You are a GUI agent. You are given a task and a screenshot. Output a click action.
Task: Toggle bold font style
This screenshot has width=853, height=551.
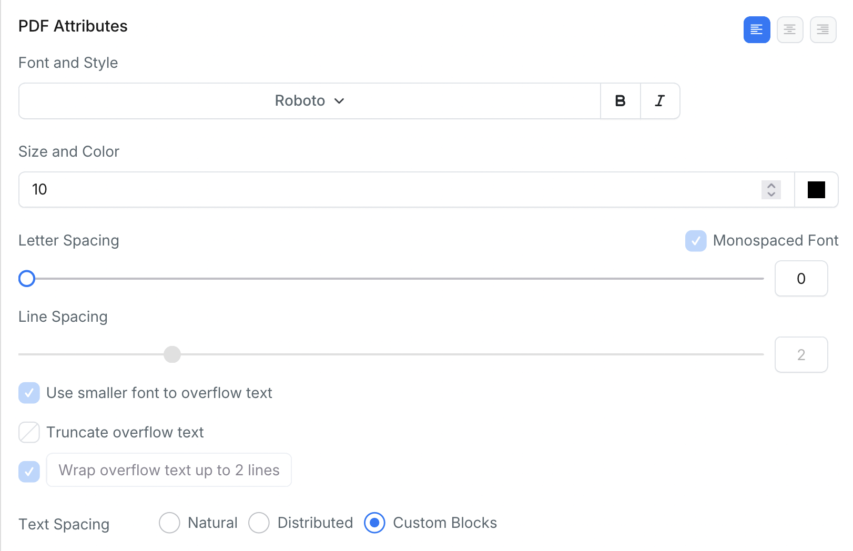(x=620, y=101)
